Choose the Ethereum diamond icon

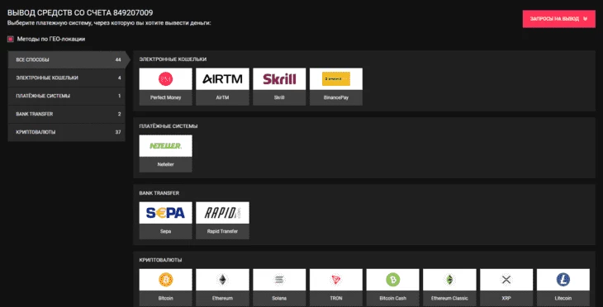click(x=222, y=280)
